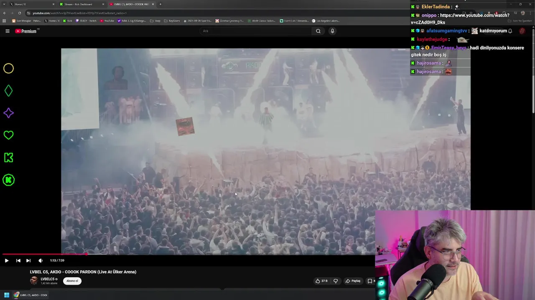
Task: Go to YouTube Premium home logo
Action: coord(27,31)
